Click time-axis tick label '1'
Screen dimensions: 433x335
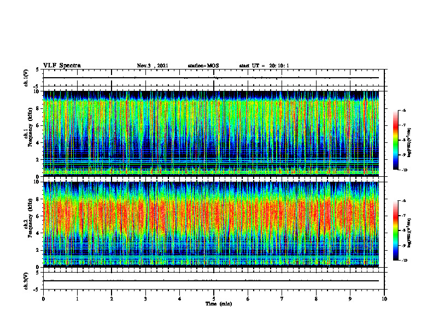point(77,299)
